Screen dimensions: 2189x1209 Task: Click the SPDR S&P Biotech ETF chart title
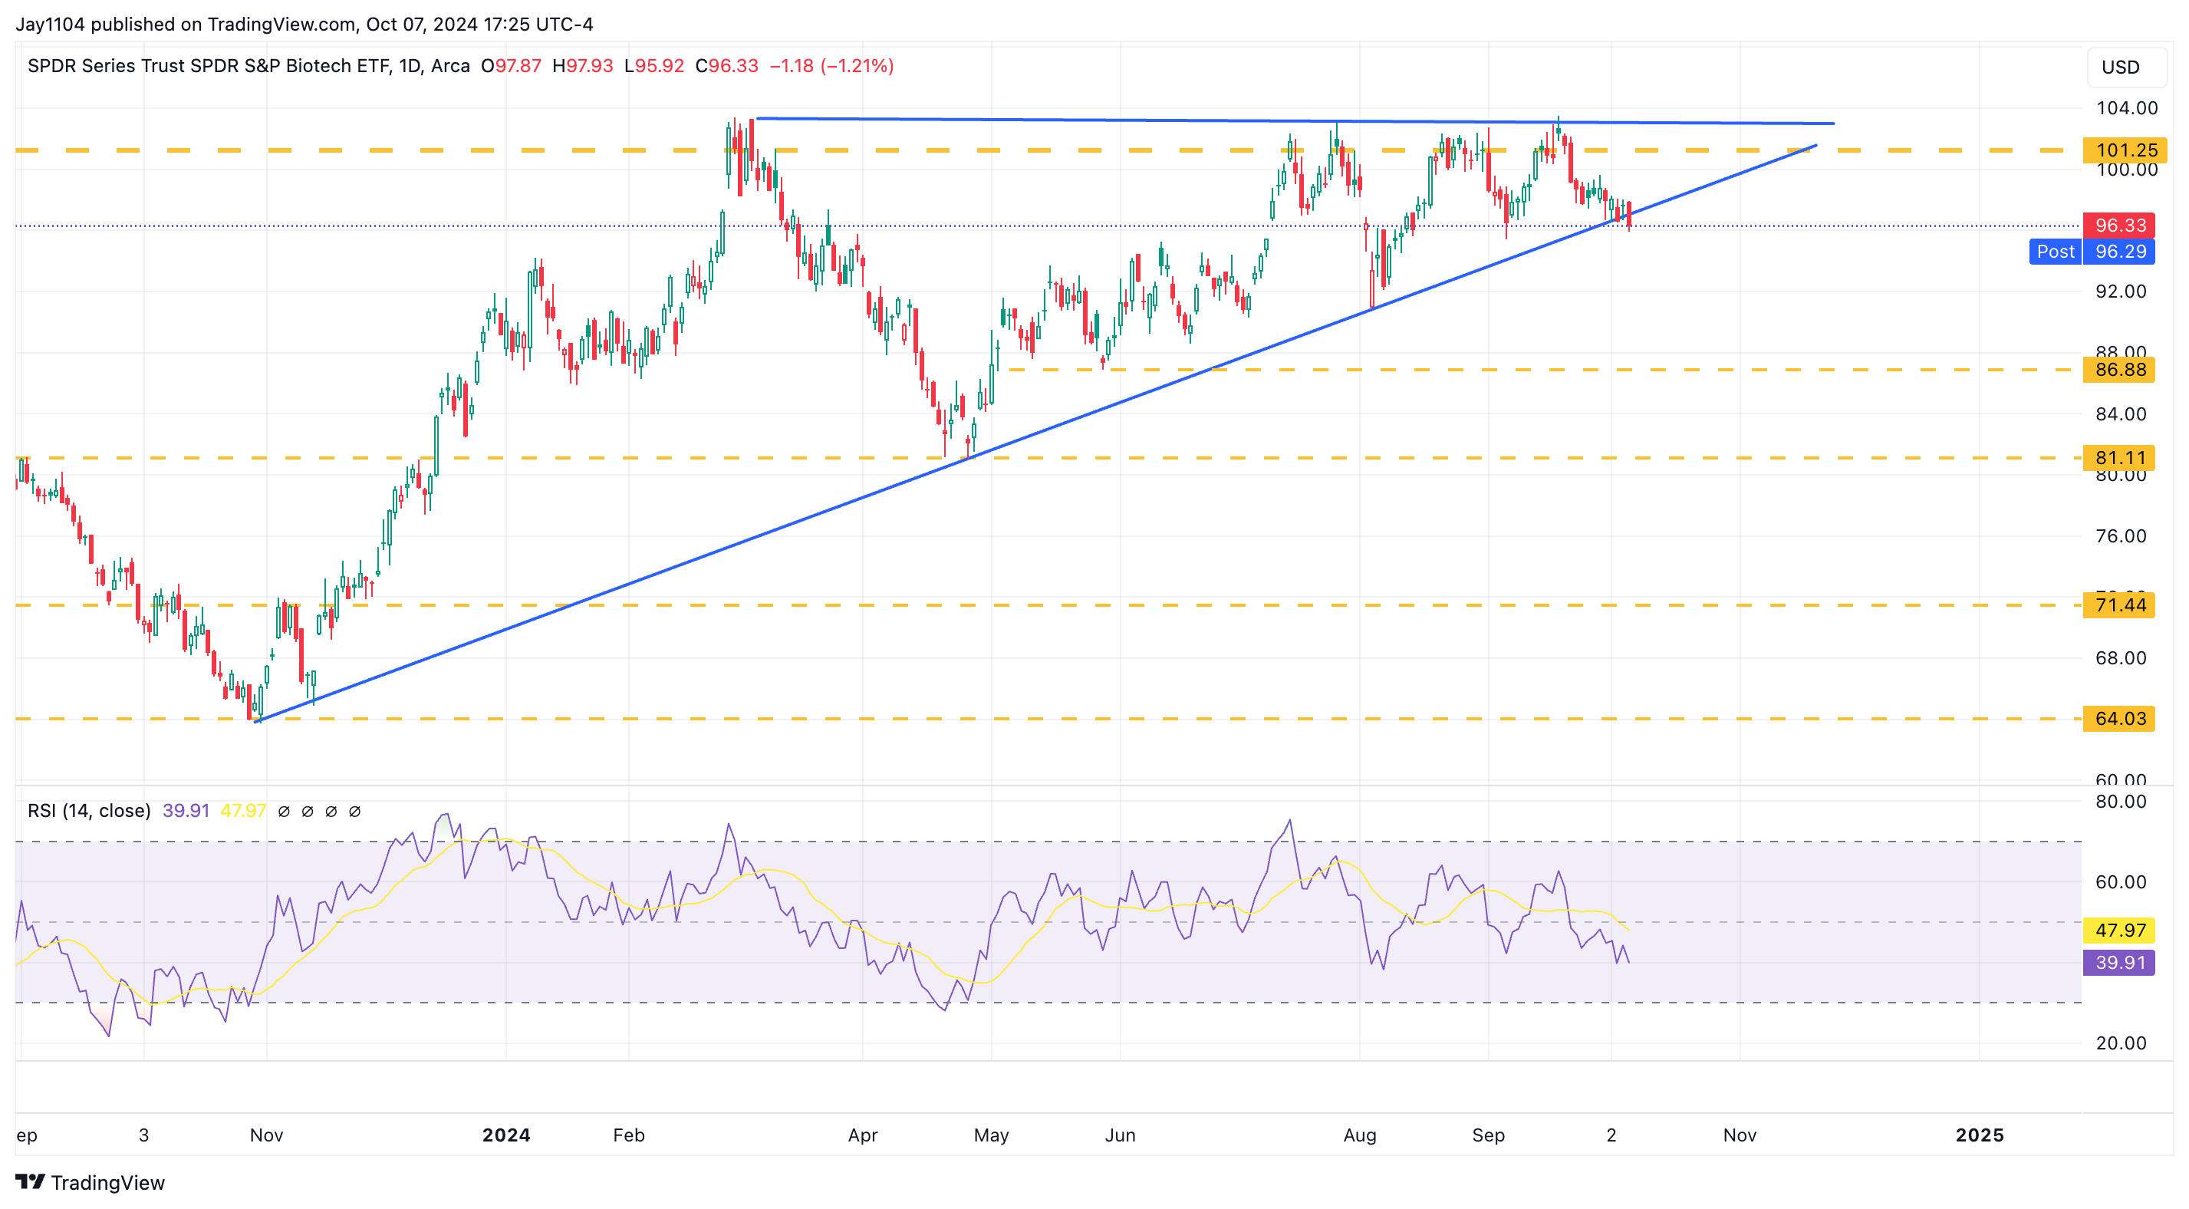pyautogui.click(x=249, y=66)
